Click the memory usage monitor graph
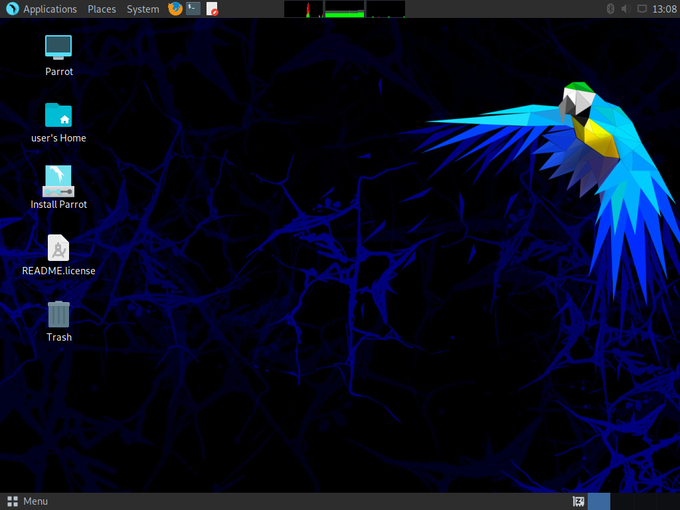The image size is (680, 510). click(x=345, y=9)
